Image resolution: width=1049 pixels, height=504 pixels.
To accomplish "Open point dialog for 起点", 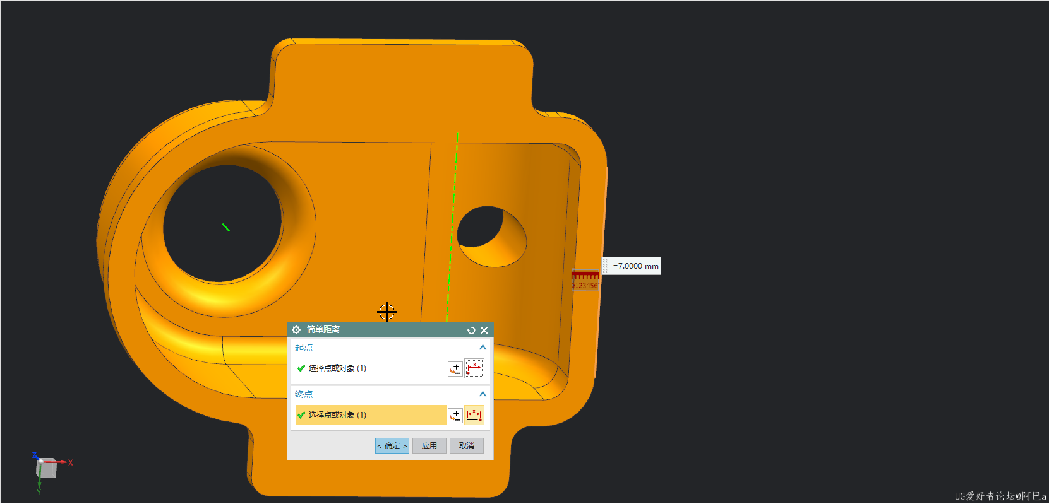I will pyautogui.click(x=455, y=369).
